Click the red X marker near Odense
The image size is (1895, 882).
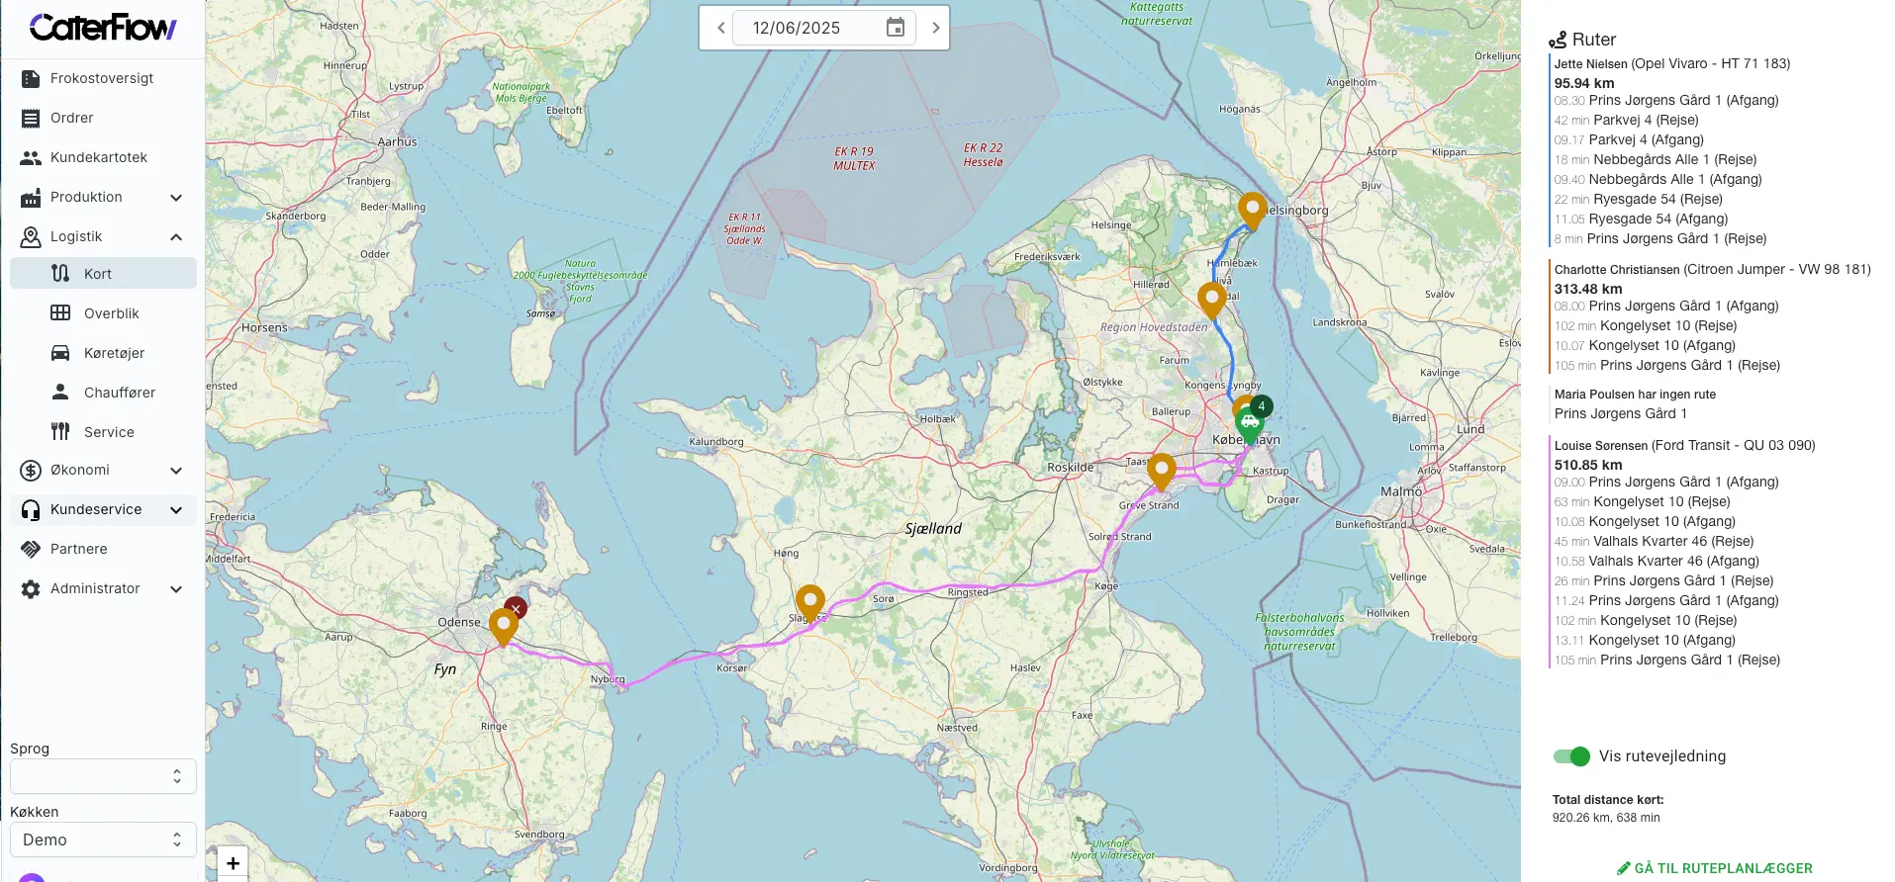(x=516, y=609)
